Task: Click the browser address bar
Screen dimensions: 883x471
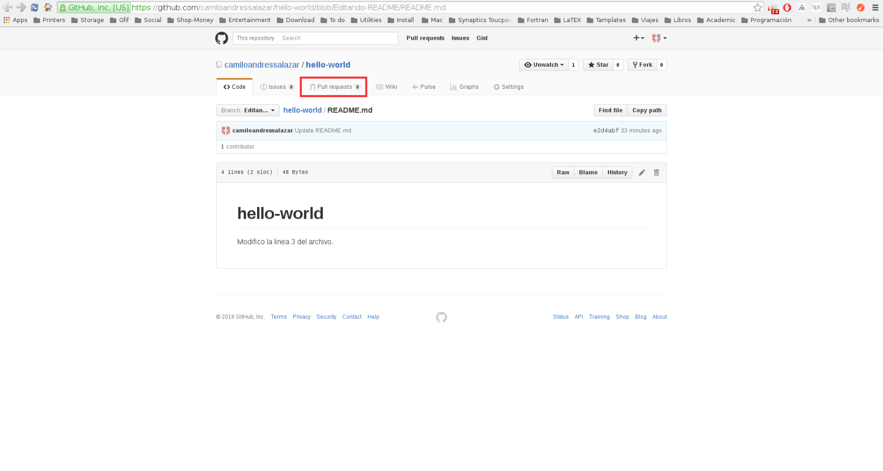Action: 410,7
